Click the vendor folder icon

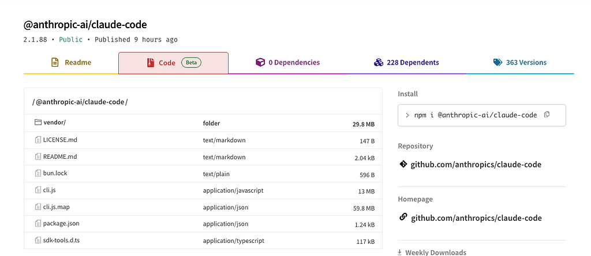pos(38,122)
